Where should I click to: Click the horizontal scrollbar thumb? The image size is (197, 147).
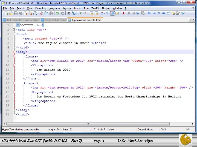[88, 124]
